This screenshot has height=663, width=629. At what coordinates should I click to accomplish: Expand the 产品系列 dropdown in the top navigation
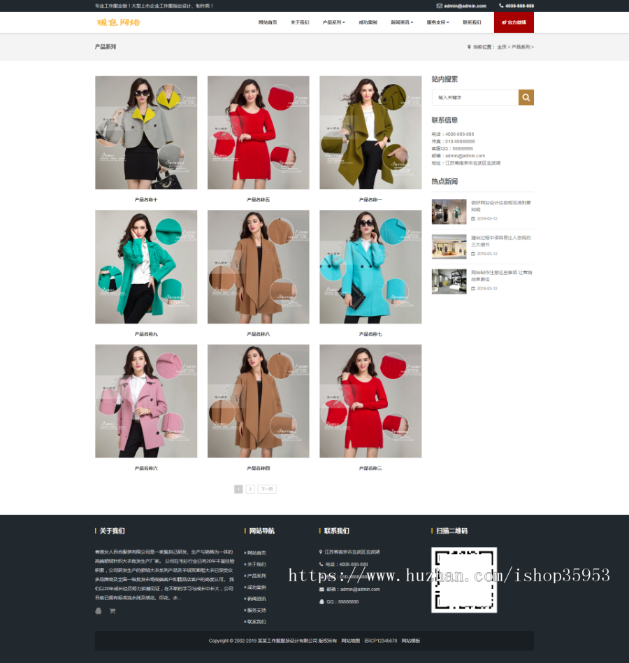click(x=334, y=22)
